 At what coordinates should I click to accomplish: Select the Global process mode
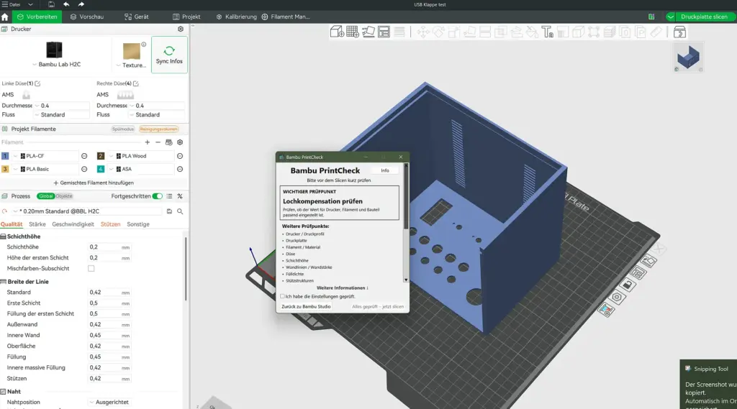click(x=45, y=196)
